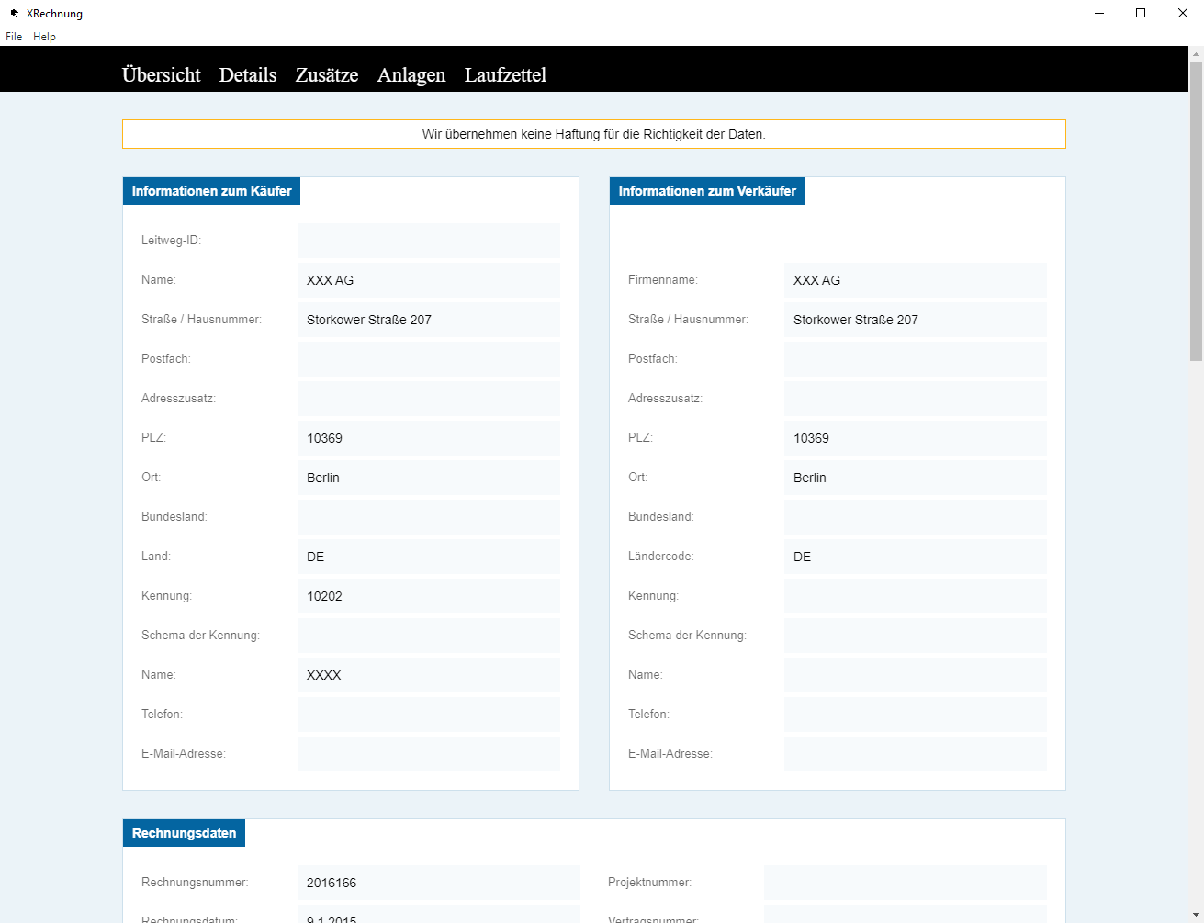
Task: Select the buyer Name field showing XXX AG
Action: (x=428, y=279)
